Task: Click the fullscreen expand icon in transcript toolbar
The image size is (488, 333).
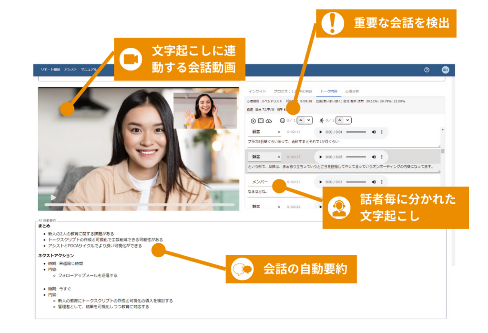Action: coord(261,121)
